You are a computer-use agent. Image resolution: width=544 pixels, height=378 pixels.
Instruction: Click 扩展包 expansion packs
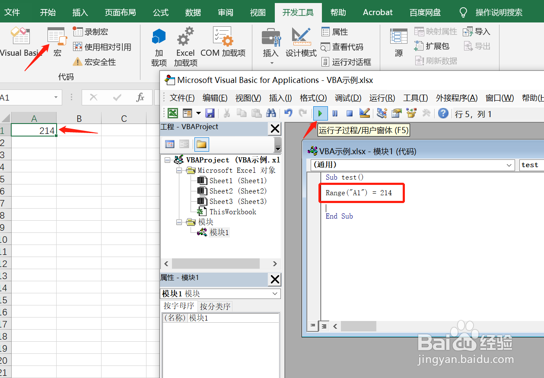pyautogui.click(x=432, y=46)
